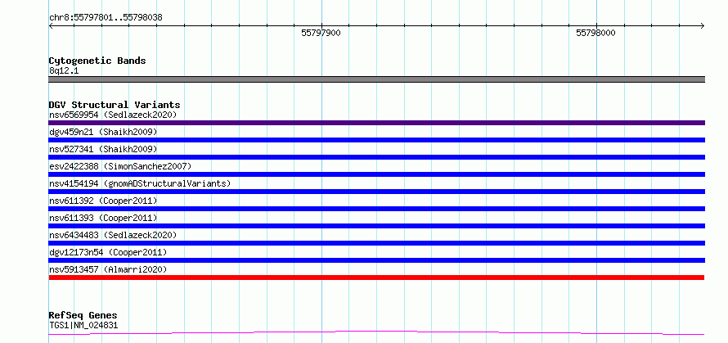This screenshot has width=728, height=343.
Task: Click the blue dgv12173n54 variant bar
Action: (x=376, y=260)
